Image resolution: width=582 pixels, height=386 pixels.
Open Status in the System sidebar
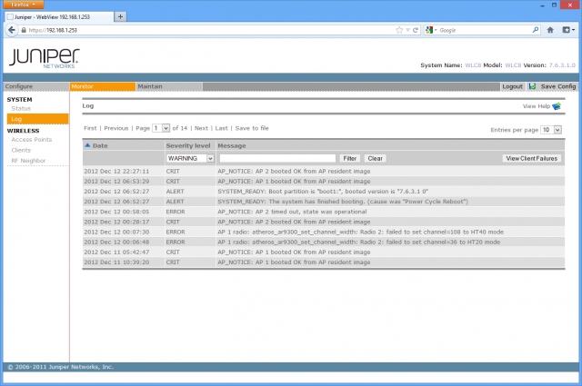coord(21,108)
